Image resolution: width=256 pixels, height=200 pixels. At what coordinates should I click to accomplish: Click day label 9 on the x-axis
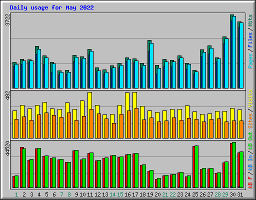[x=76, y=194]
